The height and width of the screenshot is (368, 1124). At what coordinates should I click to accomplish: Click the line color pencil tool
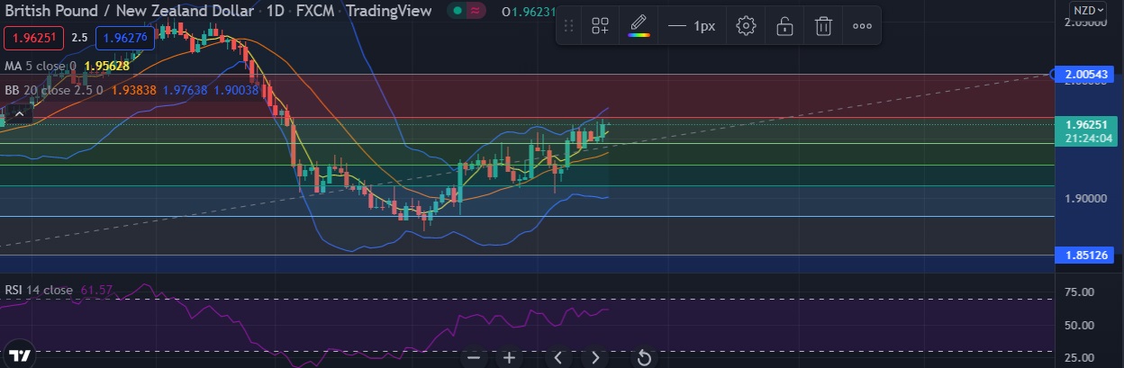click(639, 26)
